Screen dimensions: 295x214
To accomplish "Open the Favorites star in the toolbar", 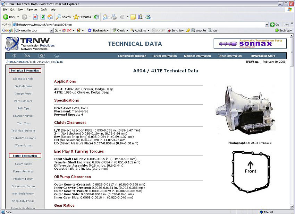I will click(82, 17).
